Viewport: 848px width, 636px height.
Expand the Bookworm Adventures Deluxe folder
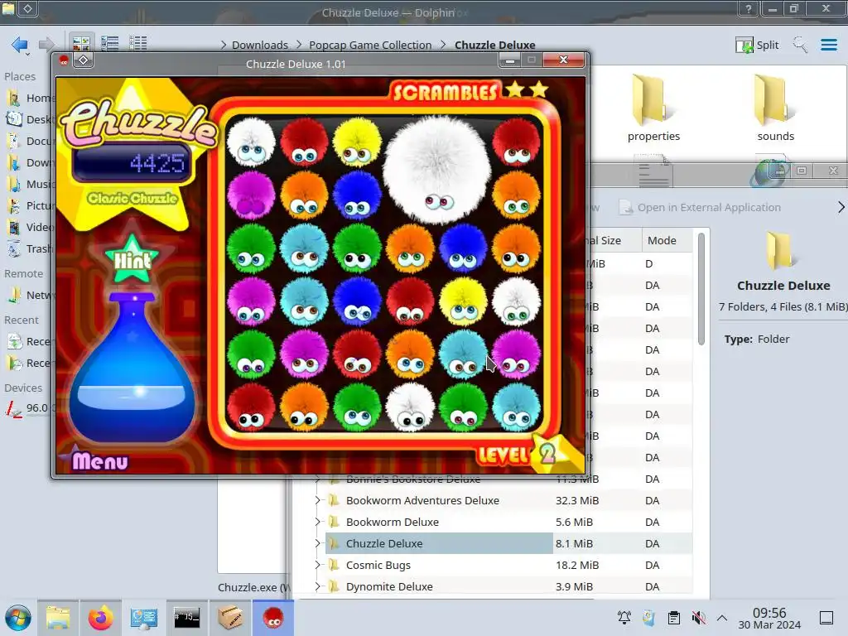(x=317, y=500)
